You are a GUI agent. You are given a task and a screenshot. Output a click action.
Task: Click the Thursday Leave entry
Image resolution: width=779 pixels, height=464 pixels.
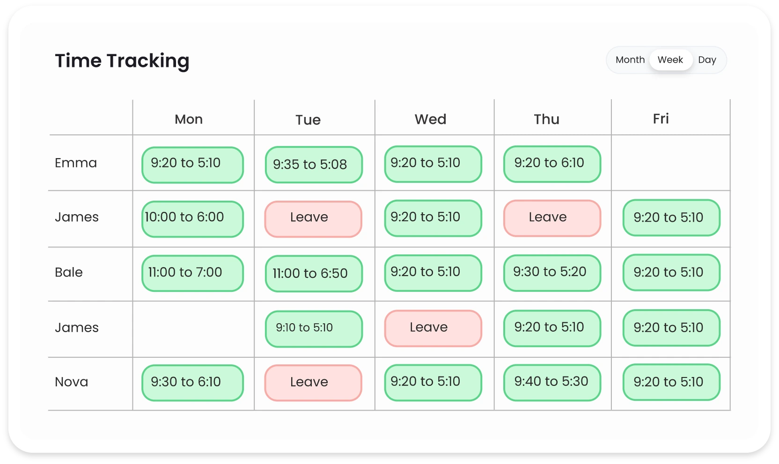(552, 218)
